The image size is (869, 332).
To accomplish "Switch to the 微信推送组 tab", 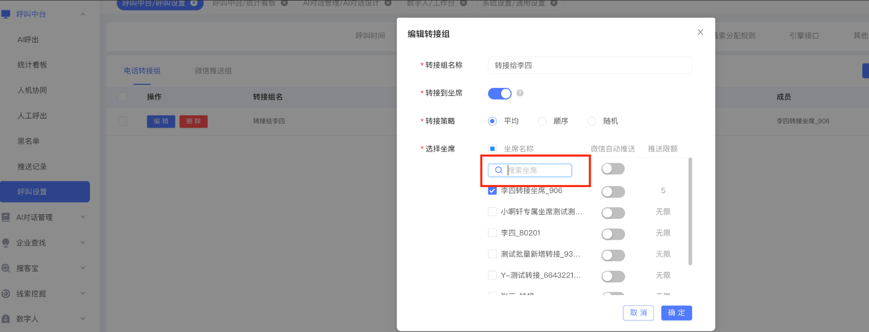I will tap(213, 71).
